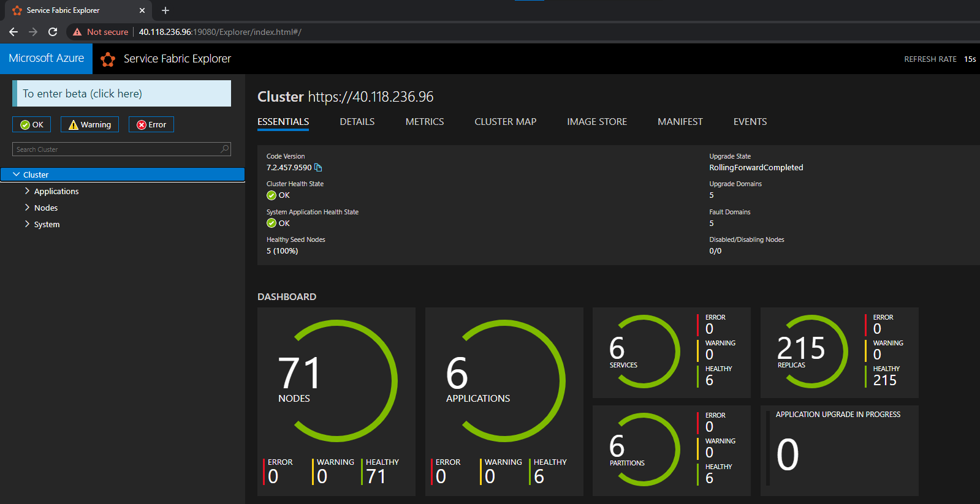980x504 pixels.
Task: Click the browser forward arrow
Action: [x=33, y=32]
